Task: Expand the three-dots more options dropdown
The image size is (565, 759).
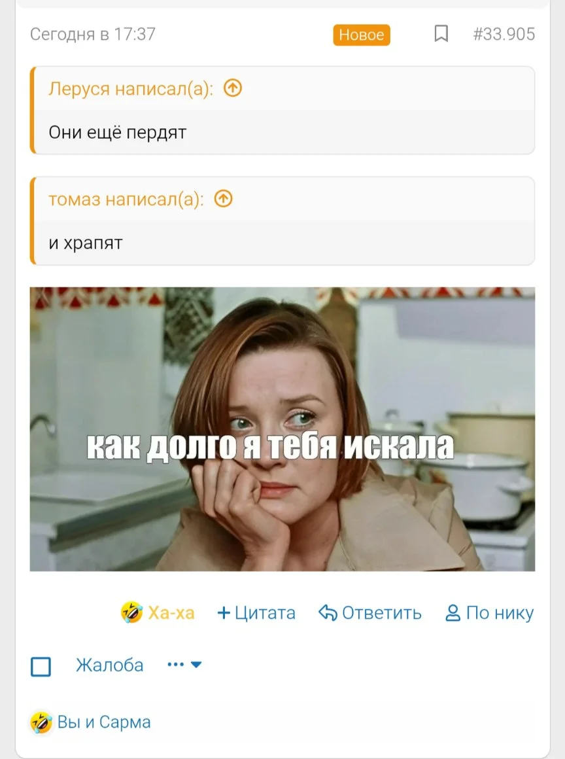Action: point(184,665)
